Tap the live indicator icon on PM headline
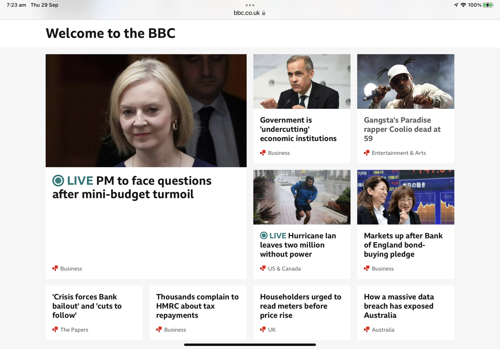500x349 pixels. 58,180
